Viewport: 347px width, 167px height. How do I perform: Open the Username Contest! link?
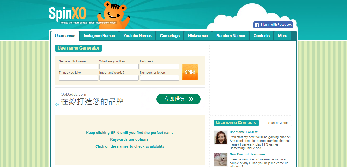(x=244, y=132)
